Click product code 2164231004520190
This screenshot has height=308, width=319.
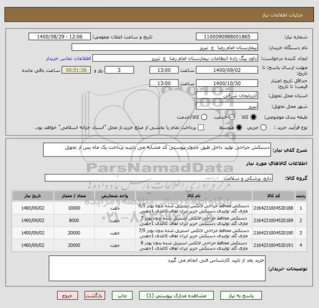tap(273, 233)
